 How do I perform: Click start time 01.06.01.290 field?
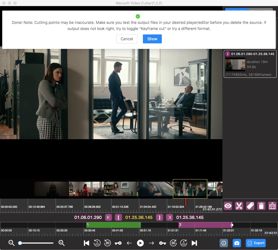tap(88, 217)
